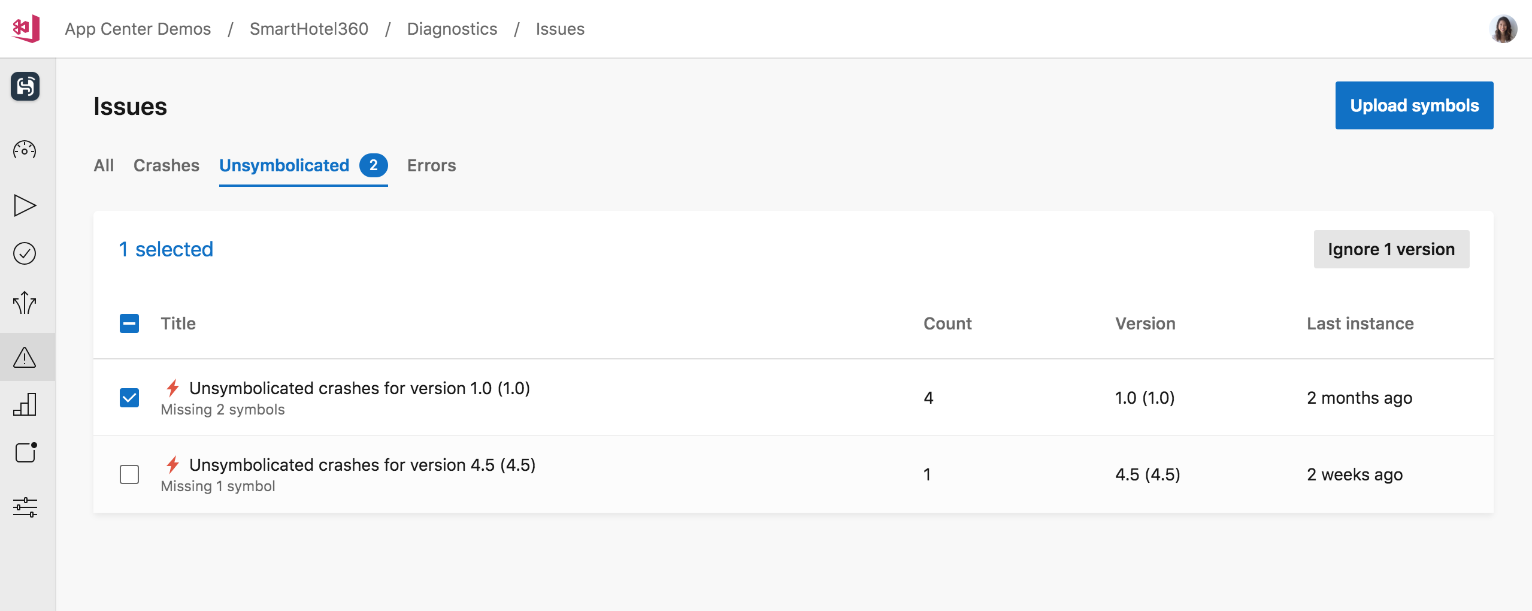This screenshot has height=611, width=1532.
Task: Click the crash lightning icon on version 1.0 row
Action: [172, 388]
